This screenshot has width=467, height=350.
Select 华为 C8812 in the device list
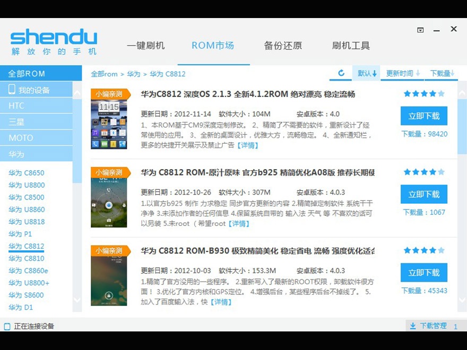point(26,246)
